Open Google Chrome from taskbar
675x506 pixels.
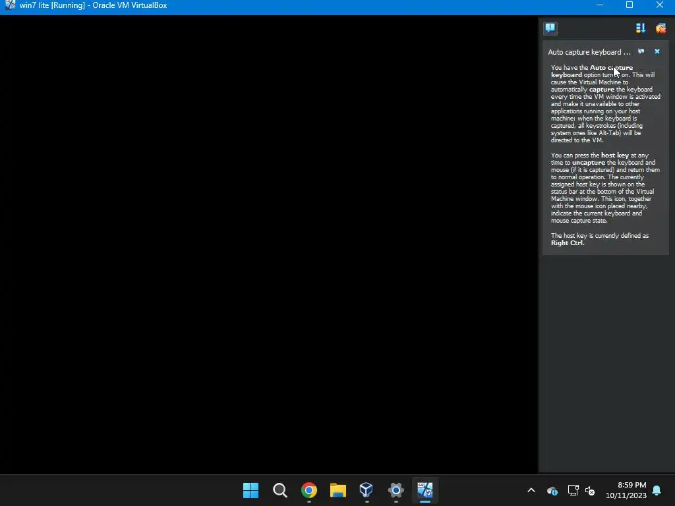tap(308, 490)
